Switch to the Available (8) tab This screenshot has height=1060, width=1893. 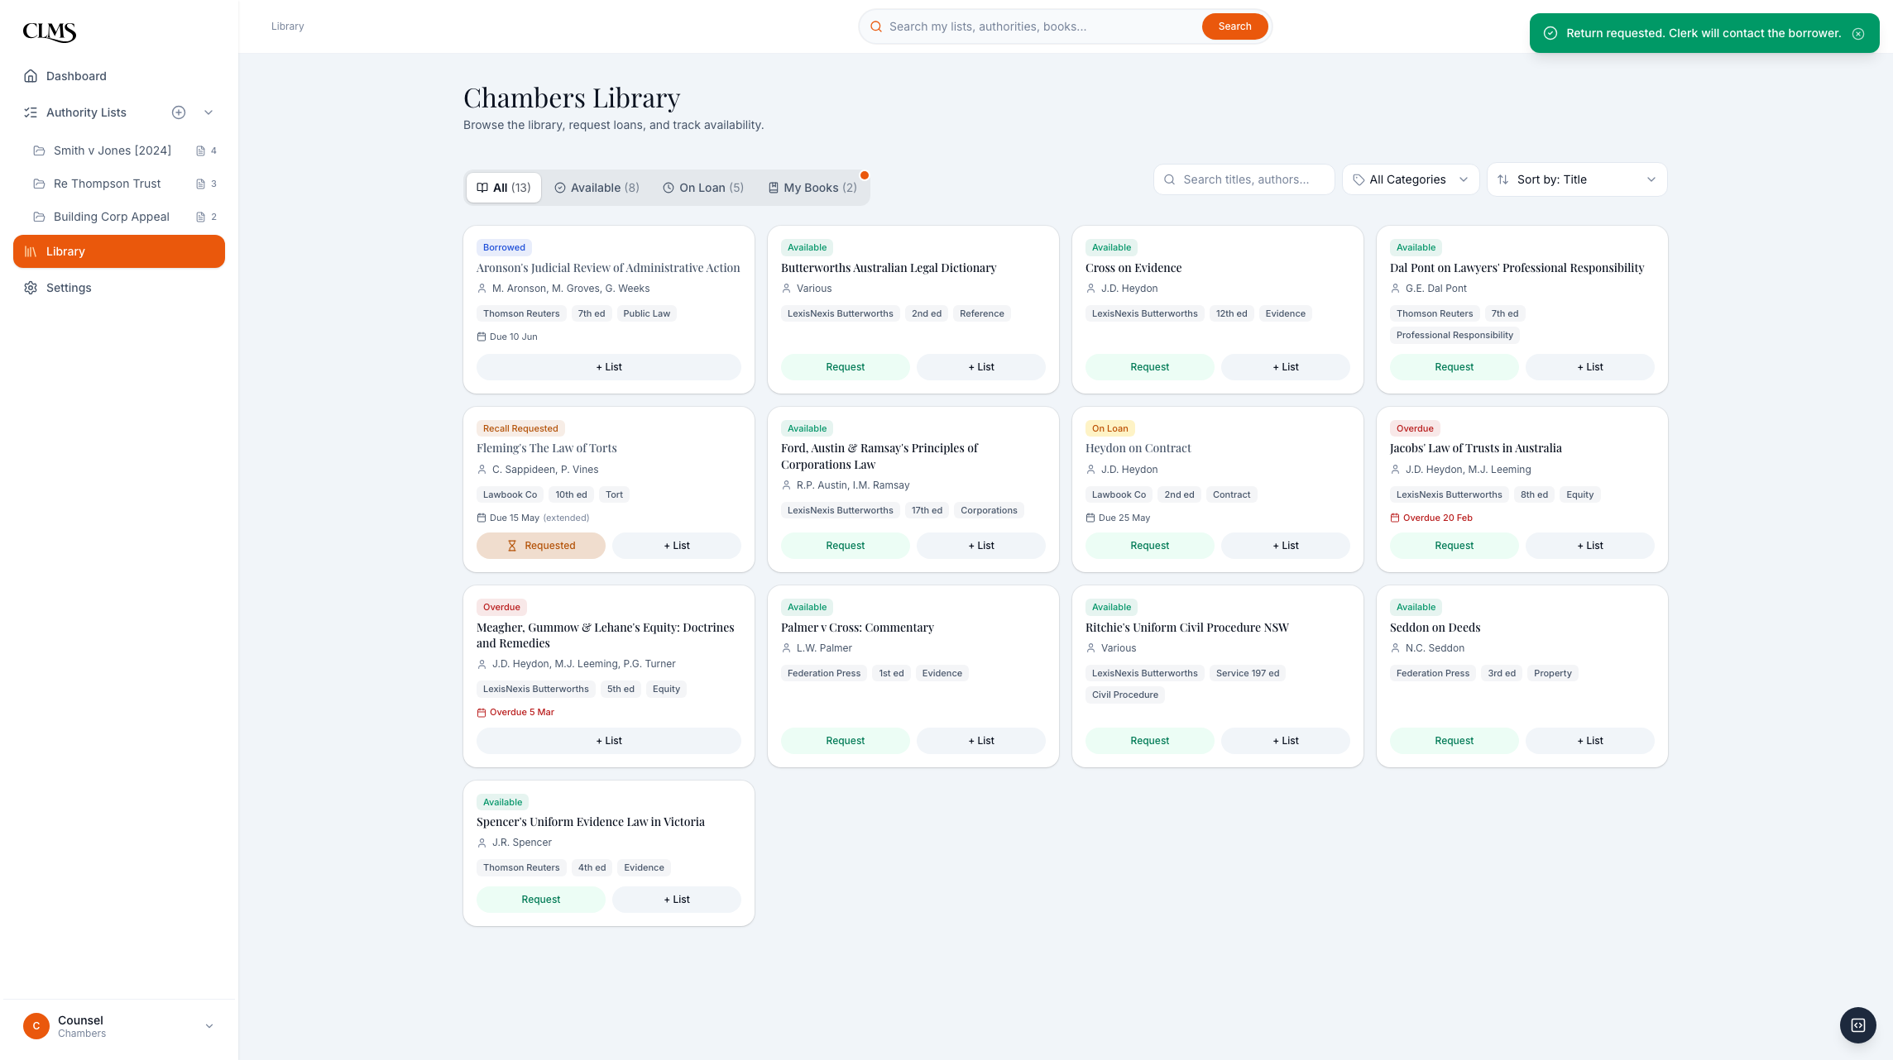[597, 188]
